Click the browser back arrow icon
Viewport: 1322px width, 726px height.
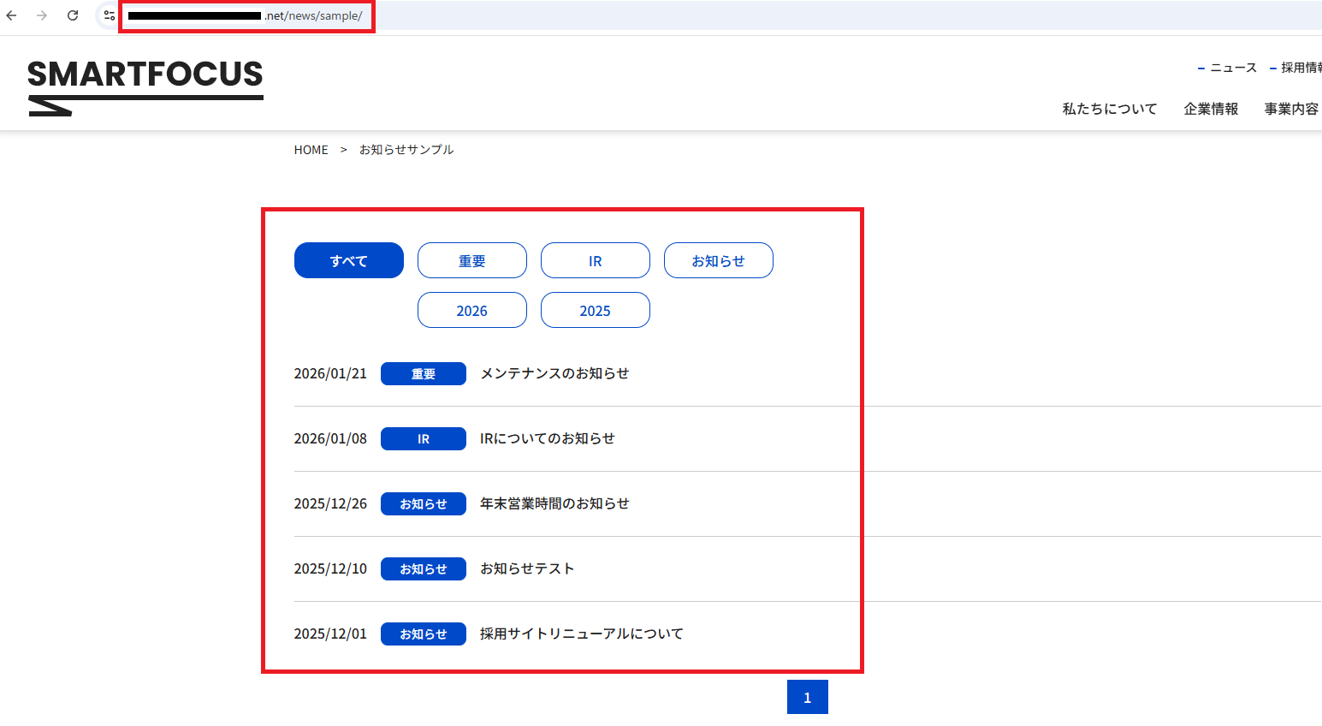click(12, 15)
